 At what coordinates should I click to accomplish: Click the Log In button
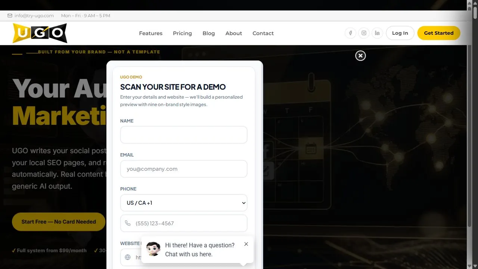[400, 33]
